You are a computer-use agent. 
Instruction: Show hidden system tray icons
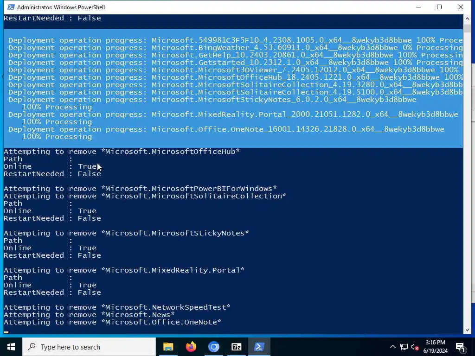click(392, 347)
